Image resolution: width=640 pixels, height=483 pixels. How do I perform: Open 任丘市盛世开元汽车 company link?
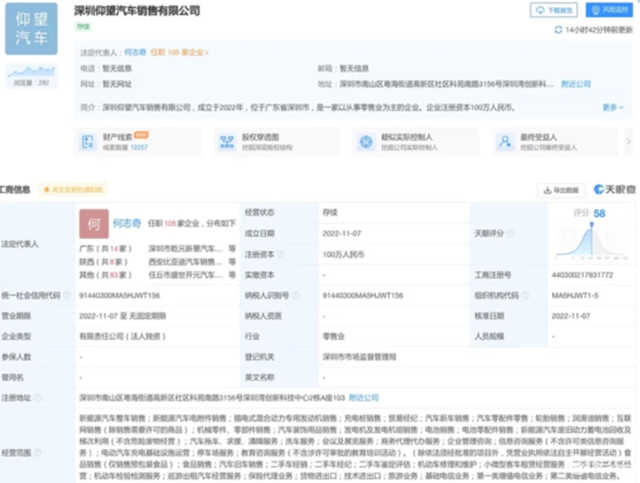(x=185, y=275)
